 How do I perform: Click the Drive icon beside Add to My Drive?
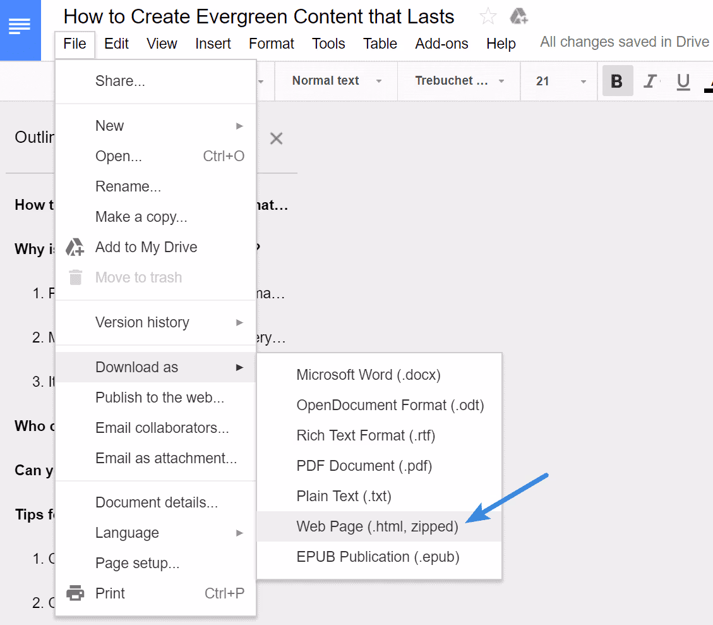click(x=75, y=246)
